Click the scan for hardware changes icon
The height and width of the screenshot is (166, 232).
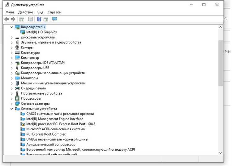54,19
